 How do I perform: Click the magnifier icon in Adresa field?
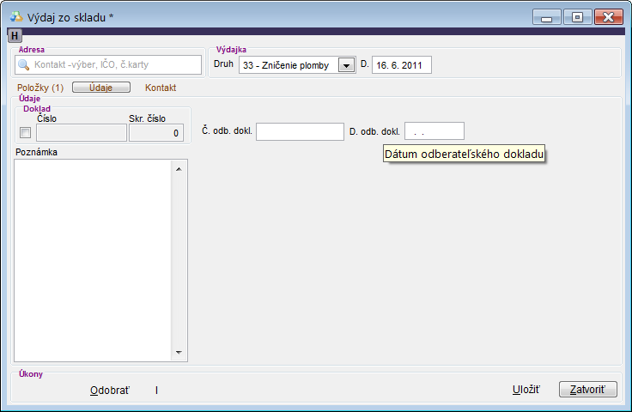click(24, 64)
